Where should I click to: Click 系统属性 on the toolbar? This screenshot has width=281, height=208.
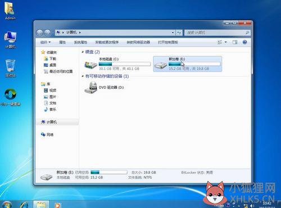pos(80,42)
